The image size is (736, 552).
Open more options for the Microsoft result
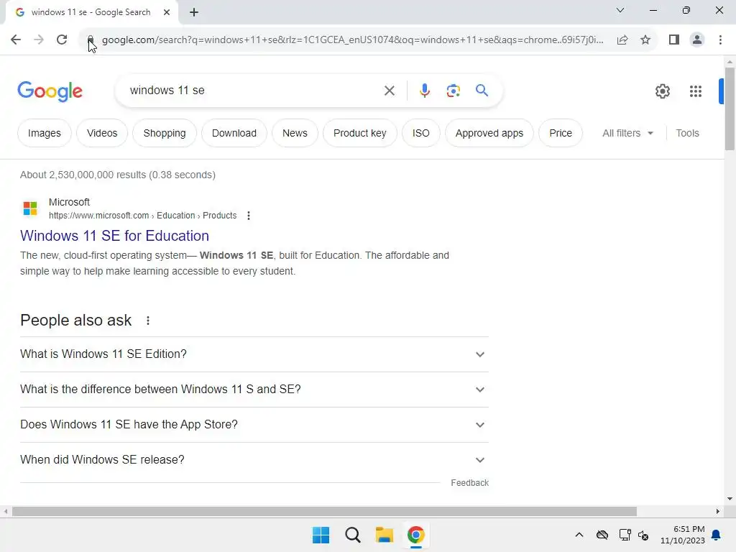click(248, 216)
